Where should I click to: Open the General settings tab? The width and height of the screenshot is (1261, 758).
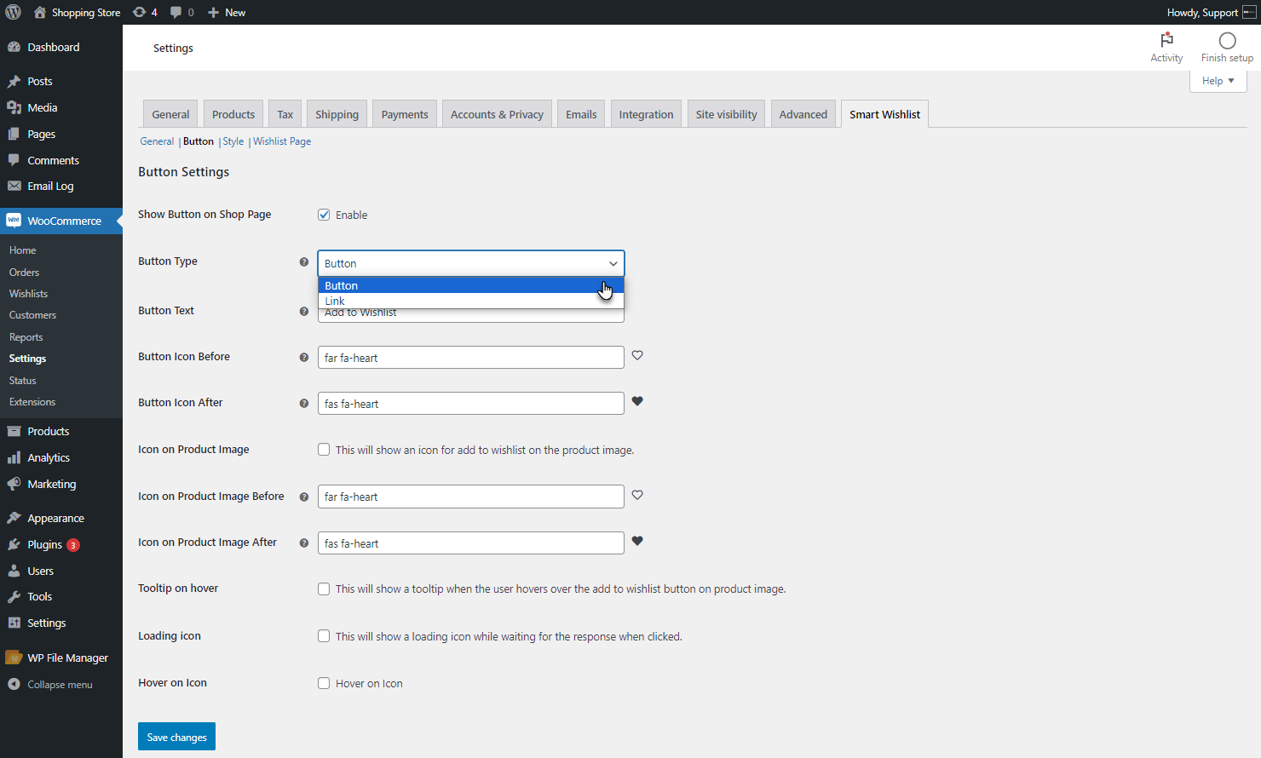(170, 114)
